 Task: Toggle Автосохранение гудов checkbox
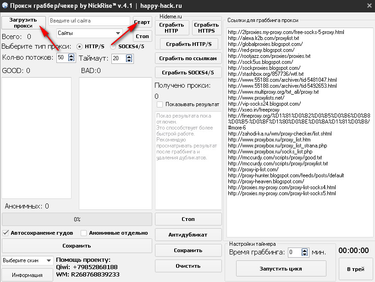click(x=6, y=233)
